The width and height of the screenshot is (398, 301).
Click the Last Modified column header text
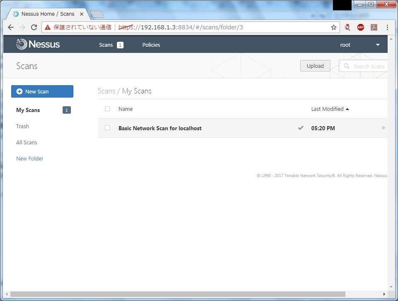[327, 109]
